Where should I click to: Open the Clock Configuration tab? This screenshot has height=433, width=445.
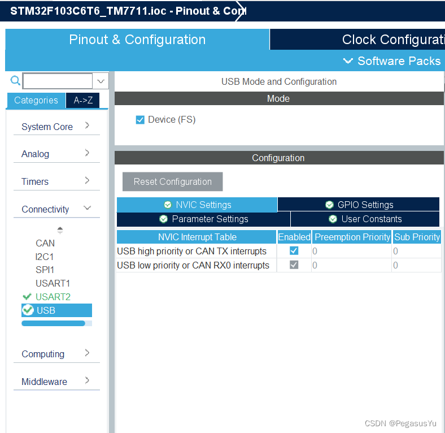pyautogui.click(x=357, y=39)
